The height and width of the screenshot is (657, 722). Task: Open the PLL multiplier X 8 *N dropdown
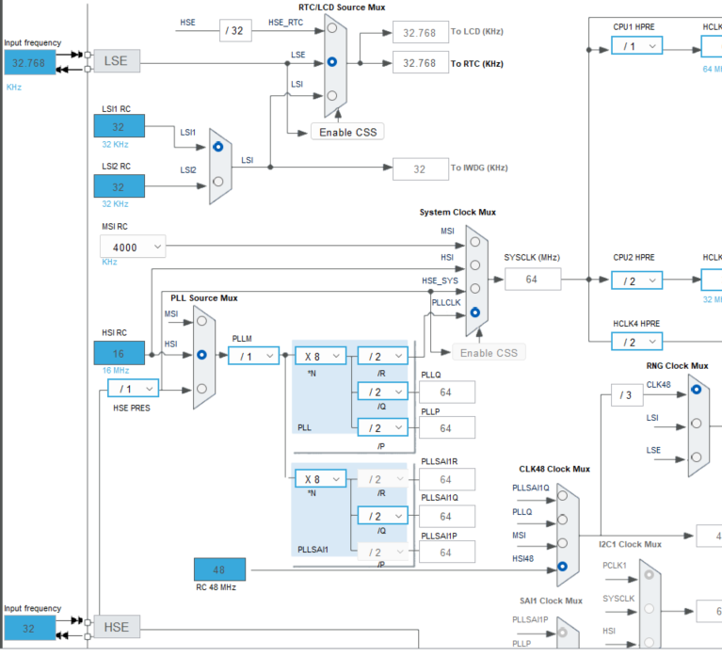(320, 356)
